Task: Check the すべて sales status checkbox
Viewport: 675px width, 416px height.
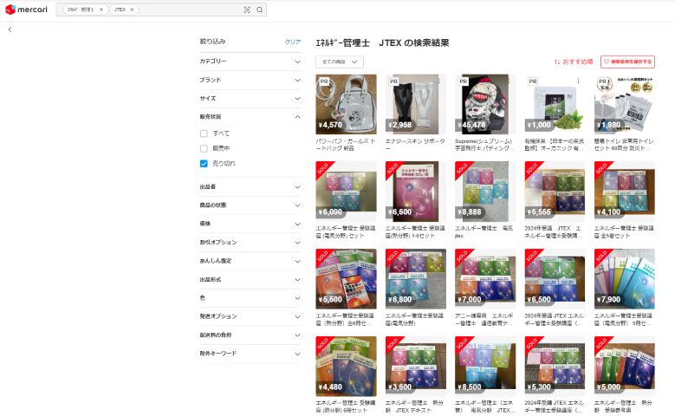Action: tap(204, 133)
